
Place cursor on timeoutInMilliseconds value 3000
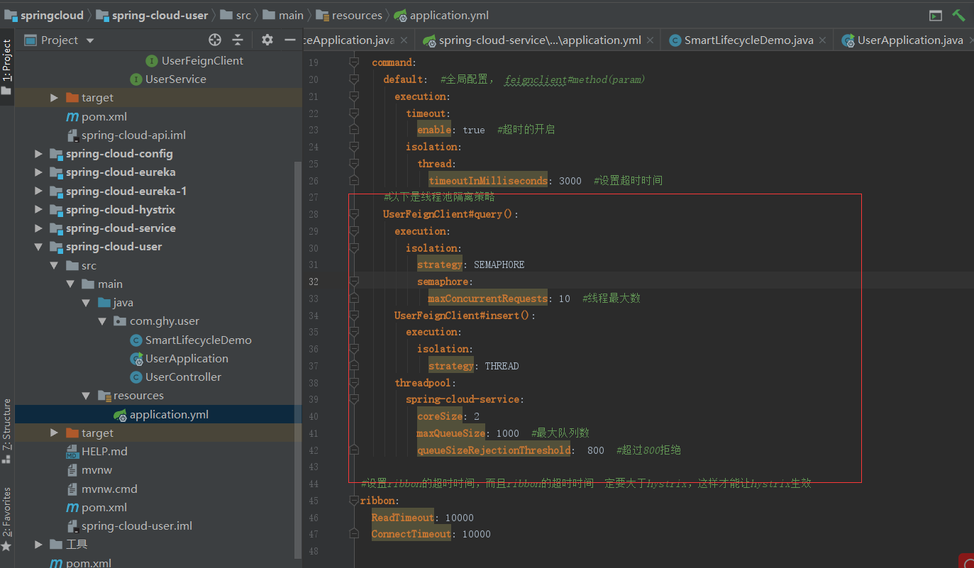pos(570,181)
